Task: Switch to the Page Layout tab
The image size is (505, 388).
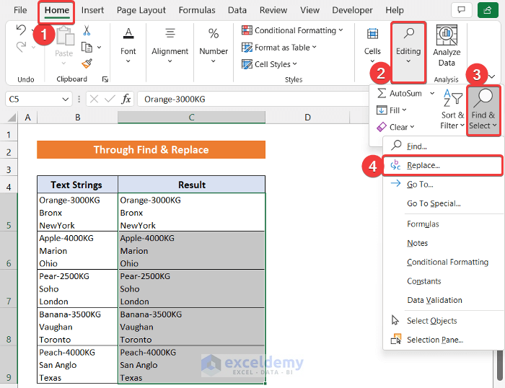Action: tap(141, 10)
